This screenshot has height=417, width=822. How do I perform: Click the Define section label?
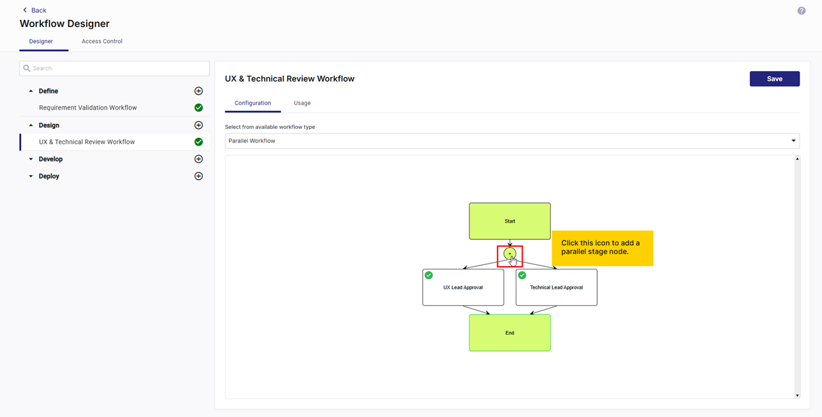(48, 91)
